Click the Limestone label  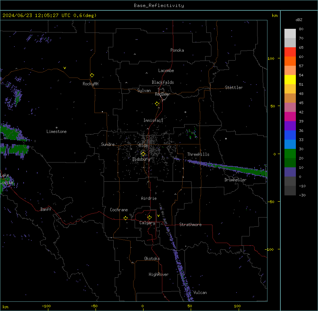coord(56,131)
